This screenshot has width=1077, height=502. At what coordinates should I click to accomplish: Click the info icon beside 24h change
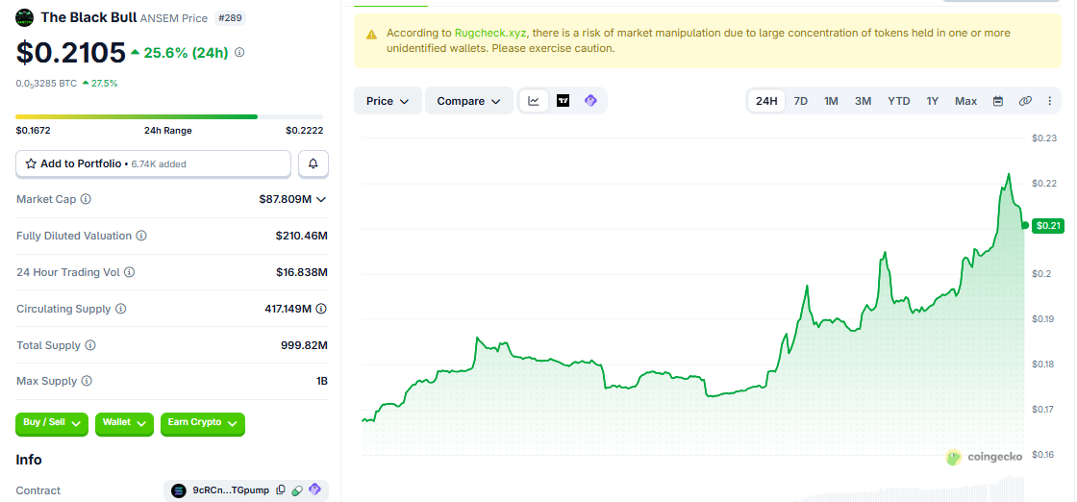239,52
